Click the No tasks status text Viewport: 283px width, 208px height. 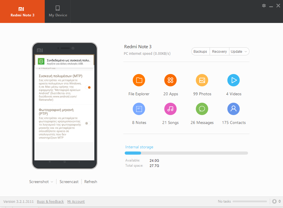[224, 201]
